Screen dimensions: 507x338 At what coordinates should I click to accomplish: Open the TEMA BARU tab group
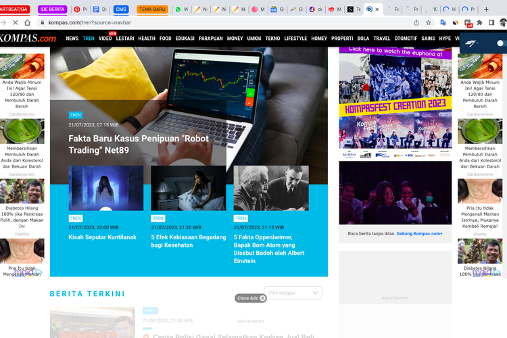(153, 9)
